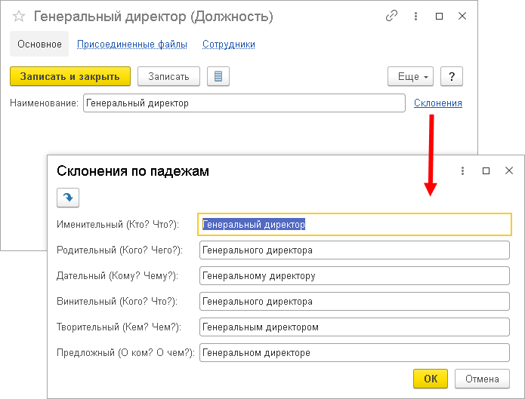Edit the Родительный case field
525x399 pixels.
tap(354, 250)
